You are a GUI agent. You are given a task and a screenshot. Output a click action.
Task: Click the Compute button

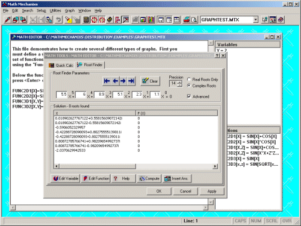coord(149,178)
